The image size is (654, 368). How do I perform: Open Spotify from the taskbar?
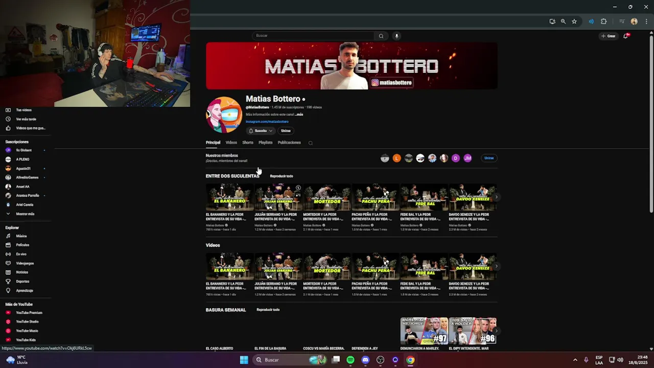(x=351, y=360)
